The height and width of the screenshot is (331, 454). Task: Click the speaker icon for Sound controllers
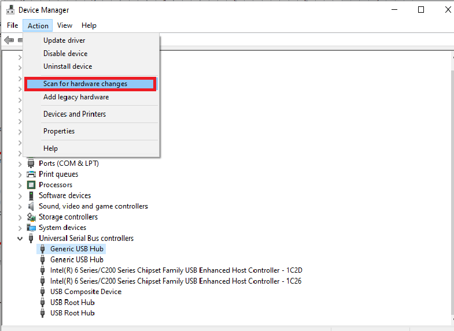(31, 206)
